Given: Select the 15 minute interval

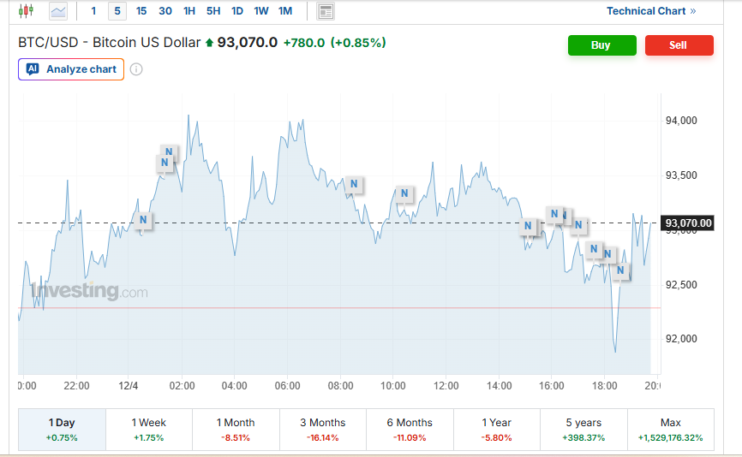Looking at the screenshot, I should pyautogui.click(x=141, y=11).
